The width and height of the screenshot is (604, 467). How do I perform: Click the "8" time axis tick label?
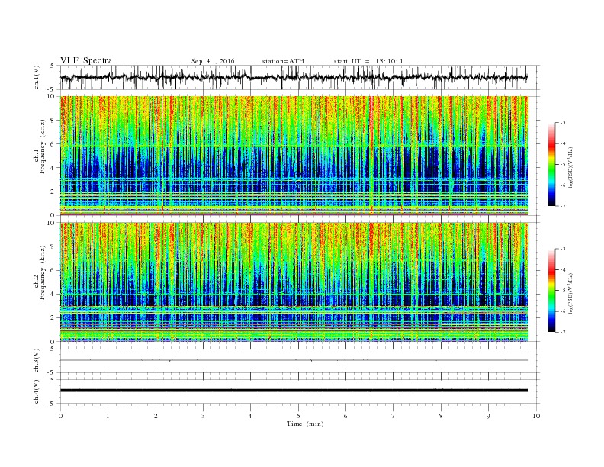pyautogui.click(x=441, y=416)
